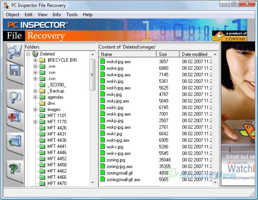Open the Tools menu
The height and width of the screenshot is (200, 258).
coord(72,15)
